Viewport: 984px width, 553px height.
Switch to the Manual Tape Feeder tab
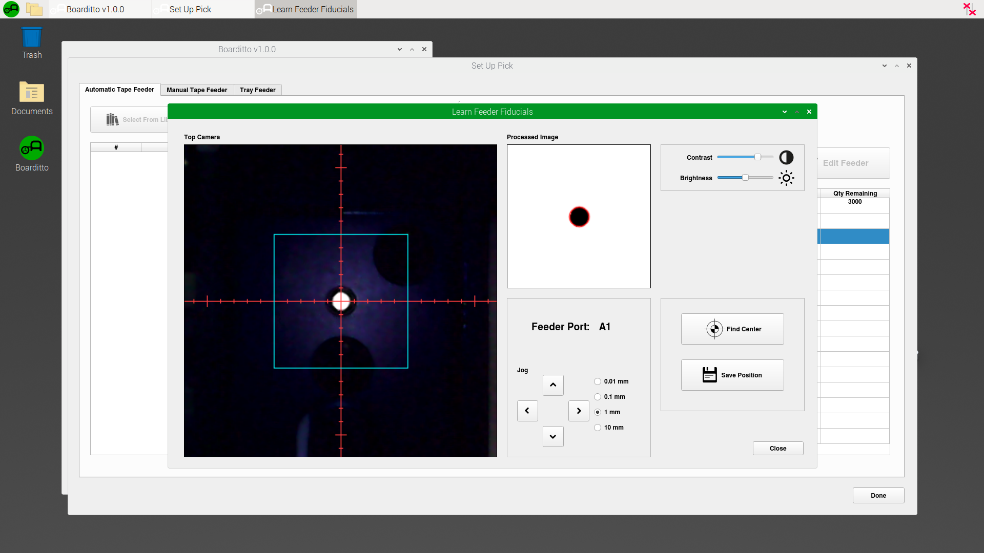(x=197, y=90)
